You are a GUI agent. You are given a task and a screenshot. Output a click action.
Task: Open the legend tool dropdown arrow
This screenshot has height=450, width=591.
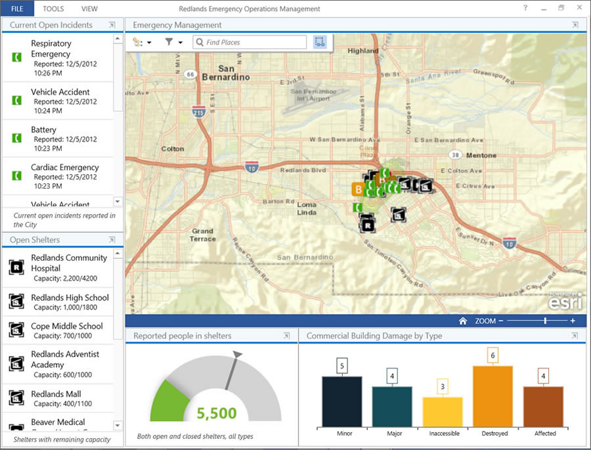point(150,41)
